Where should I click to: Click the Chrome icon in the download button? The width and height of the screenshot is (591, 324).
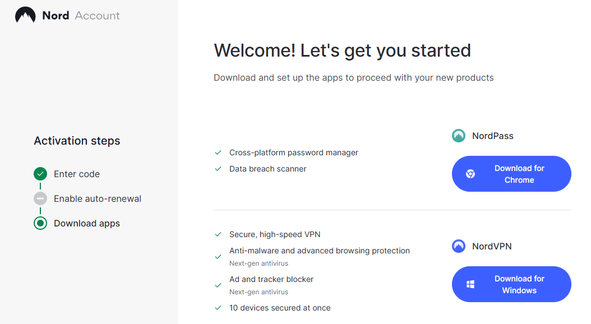point(470,174)
